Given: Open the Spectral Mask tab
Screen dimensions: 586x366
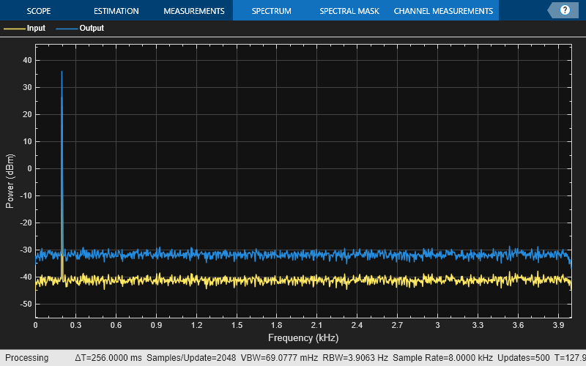Looking at the screenshot, I should coord(349,11).
